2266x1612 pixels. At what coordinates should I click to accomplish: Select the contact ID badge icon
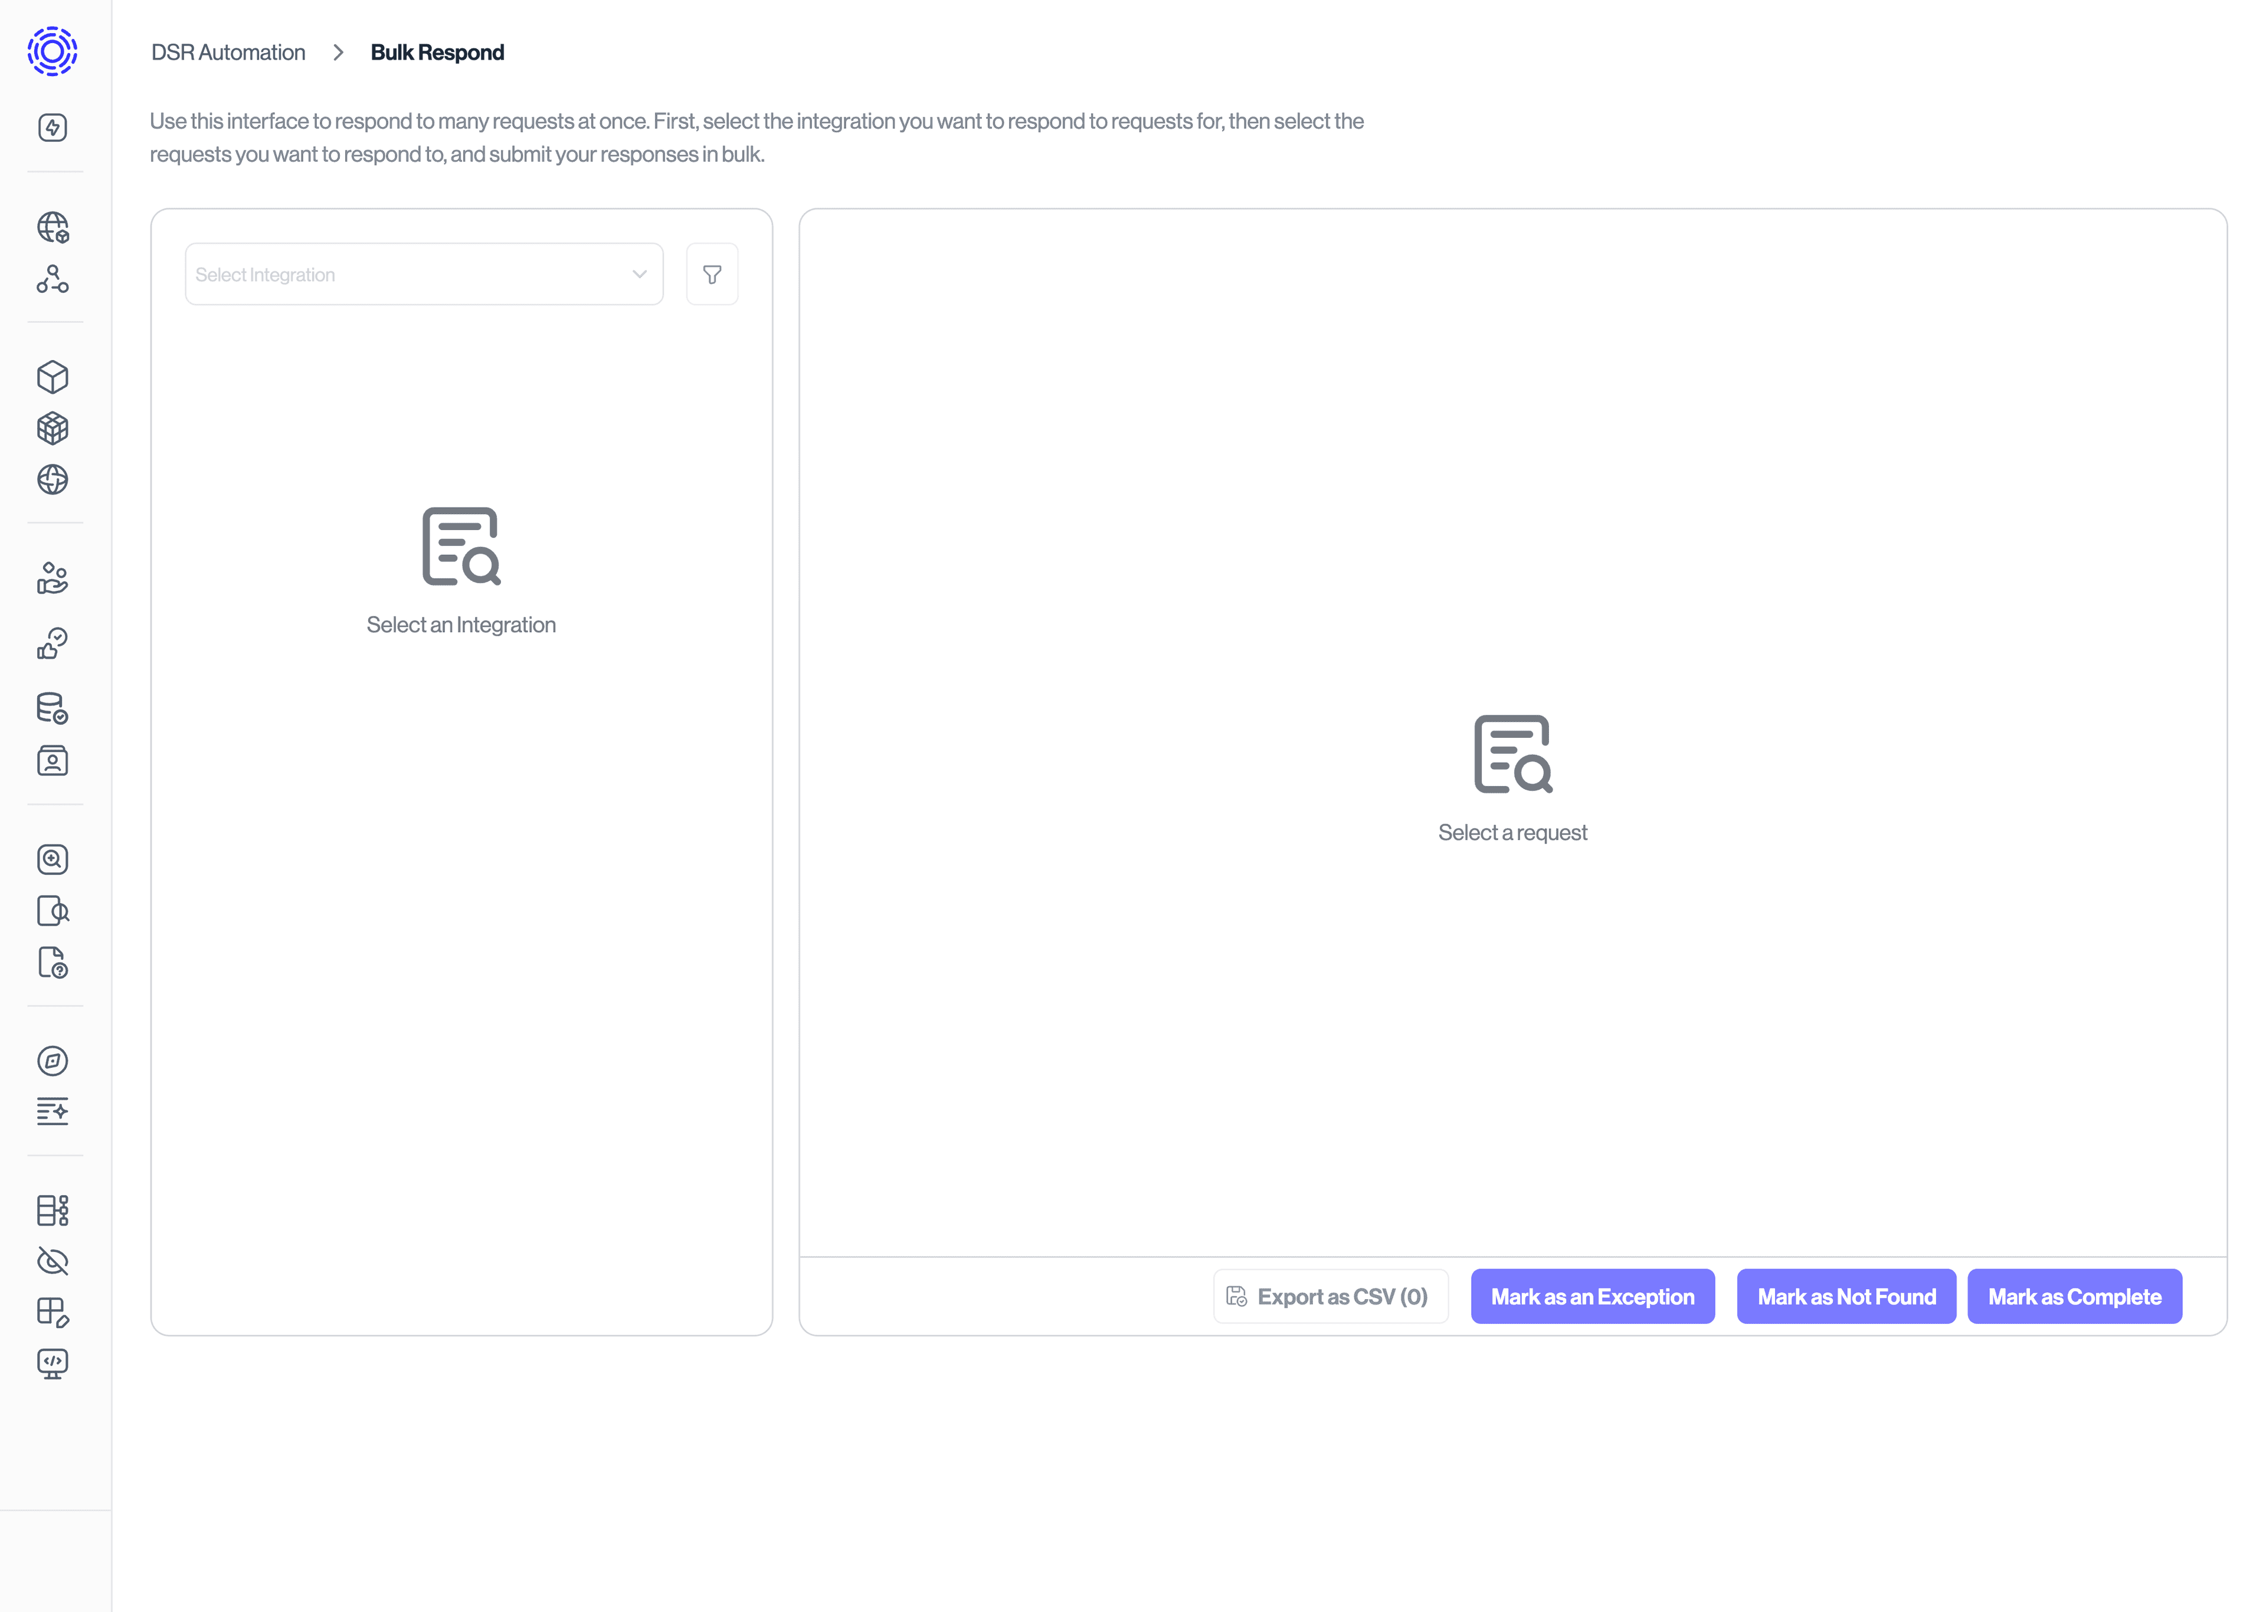[51, 760]
